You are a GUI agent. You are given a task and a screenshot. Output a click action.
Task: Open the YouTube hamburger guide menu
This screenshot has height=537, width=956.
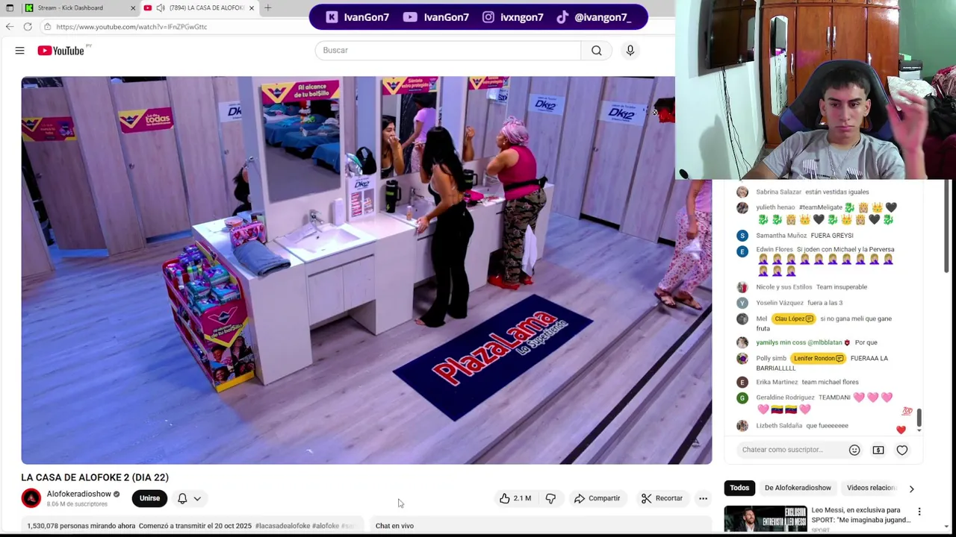click(19, 51)
